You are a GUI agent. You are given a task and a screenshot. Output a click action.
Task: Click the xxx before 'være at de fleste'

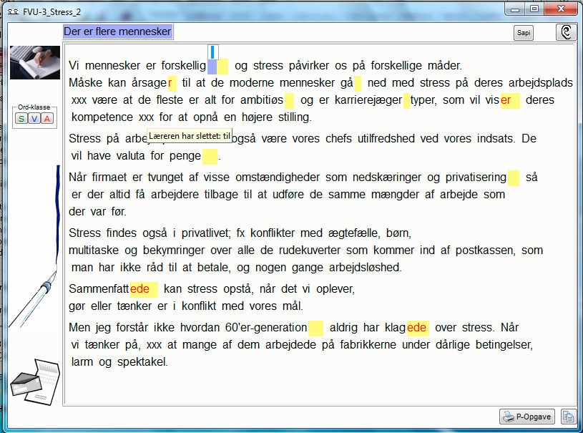click(79, 100)
